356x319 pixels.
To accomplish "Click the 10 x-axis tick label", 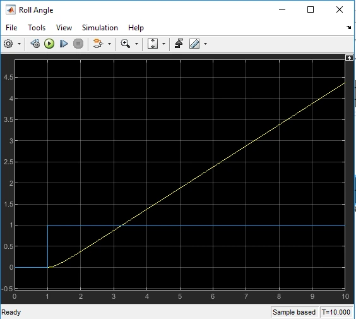I will pos(345,296).
